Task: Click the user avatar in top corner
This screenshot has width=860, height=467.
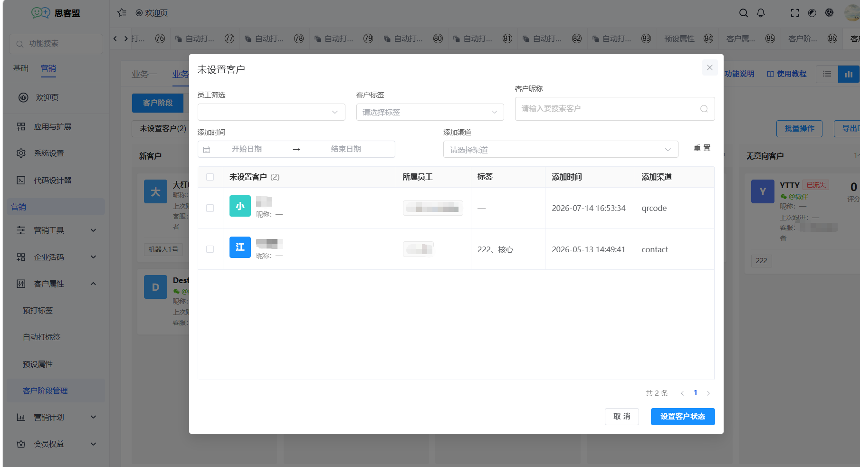Action: [852, 13]
